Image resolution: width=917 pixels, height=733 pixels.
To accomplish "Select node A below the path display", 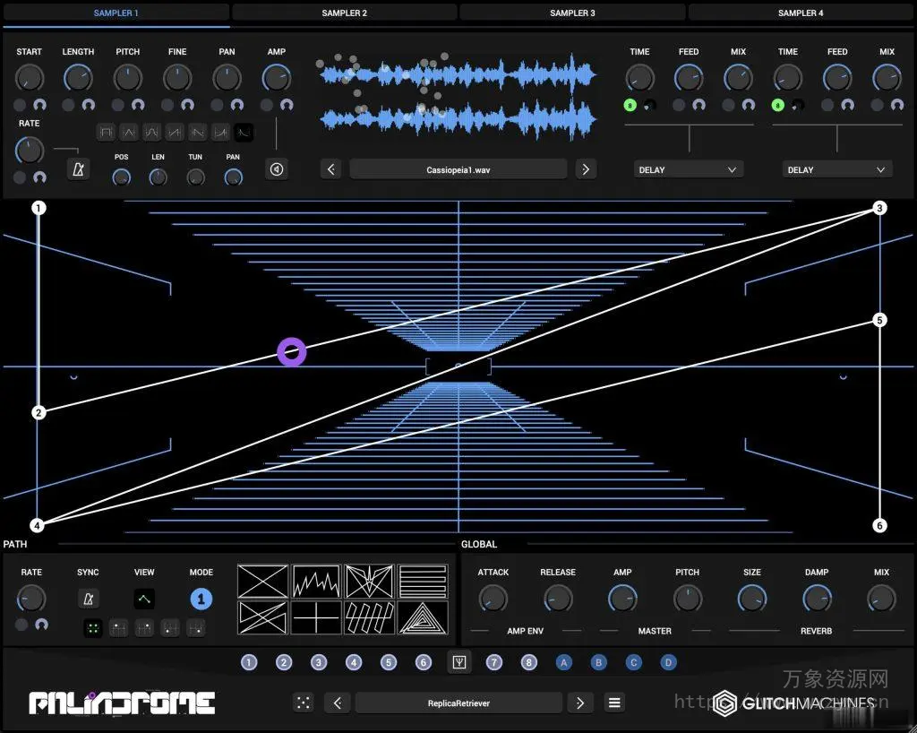I will (x=563, y=662).
